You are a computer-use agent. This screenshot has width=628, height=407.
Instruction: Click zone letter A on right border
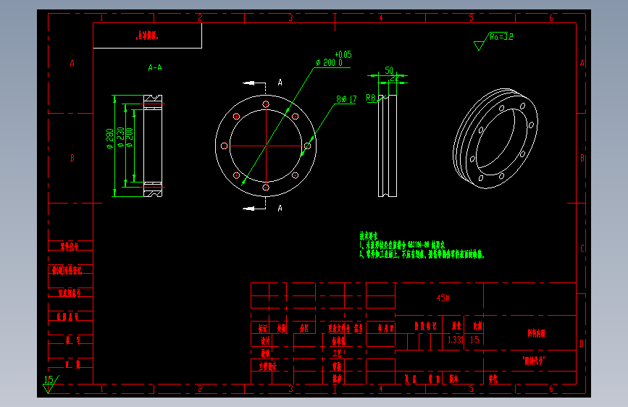[x=582, y=63]
